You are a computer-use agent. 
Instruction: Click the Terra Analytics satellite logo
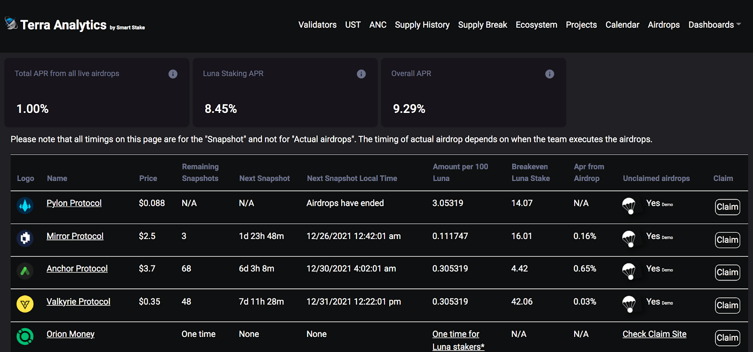(x=11, y=23)
